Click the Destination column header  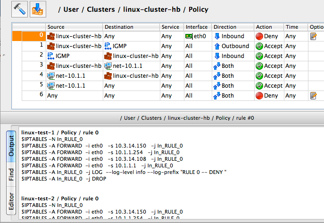131,27
